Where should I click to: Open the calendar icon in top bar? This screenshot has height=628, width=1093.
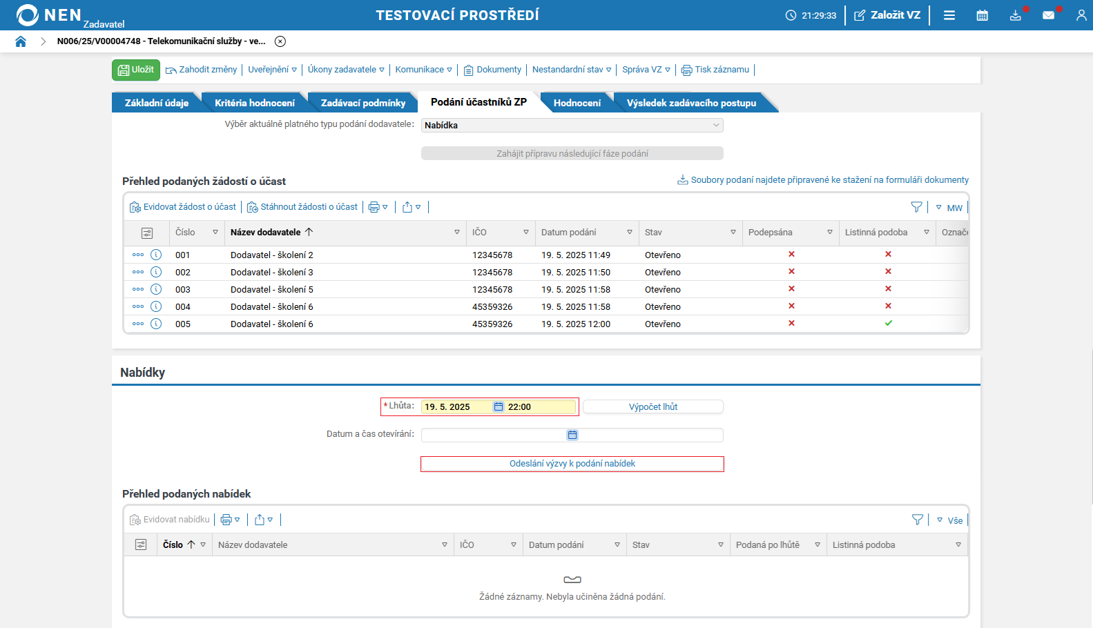(982, 15)
